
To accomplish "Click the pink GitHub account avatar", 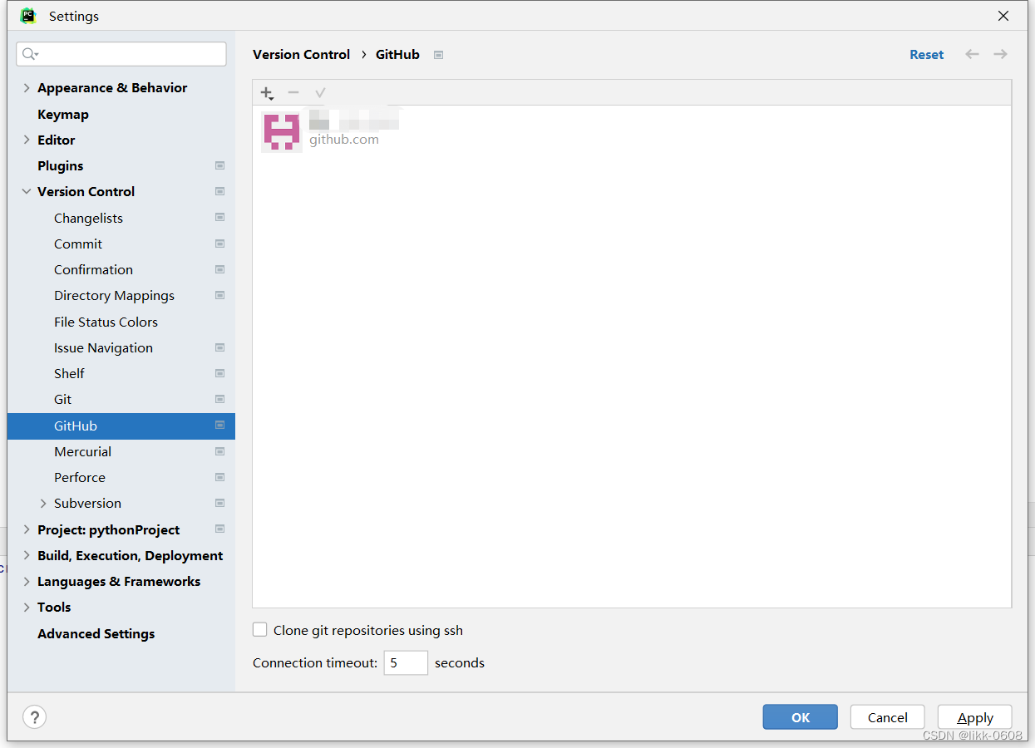I will [x=282, y=131].
